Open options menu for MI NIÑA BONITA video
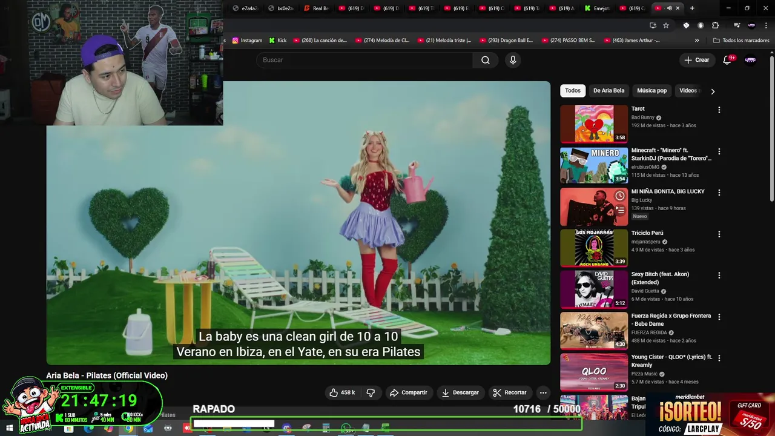Image resolution: width=775 pixels, height=436 pixels. click(x=719, y=193)
